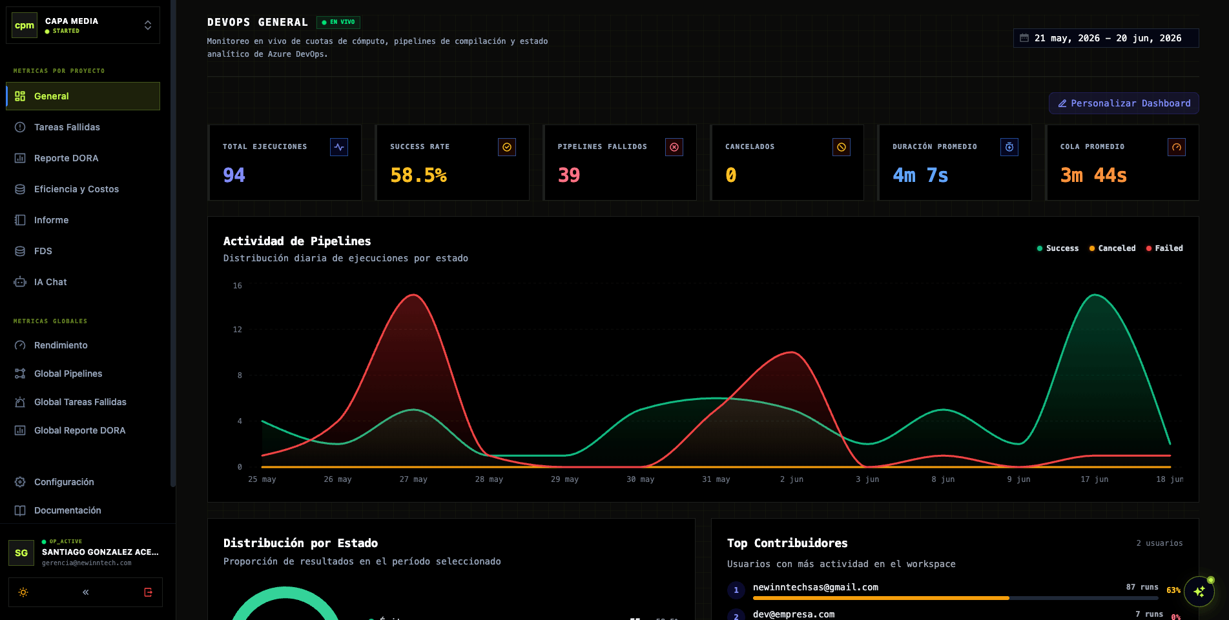
Task: Click the green donut chart arc
Action: pyautogui.click(x=285, y=592)
